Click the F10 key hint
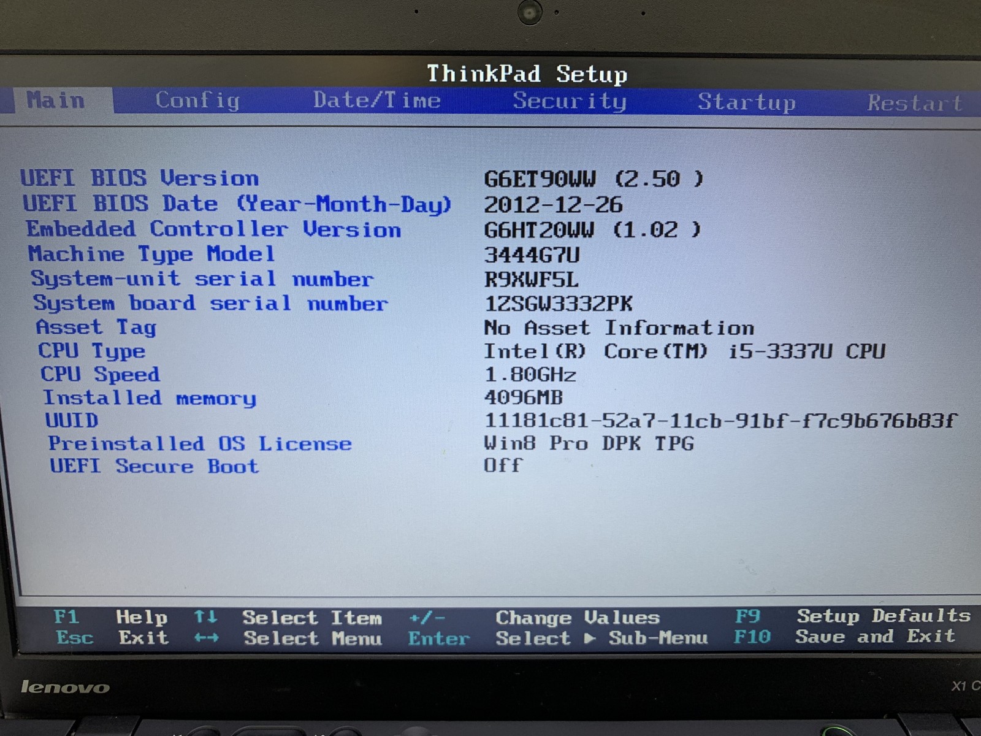Image resolution: width=981 pixels, height=736 pixels. click(752, 637)
